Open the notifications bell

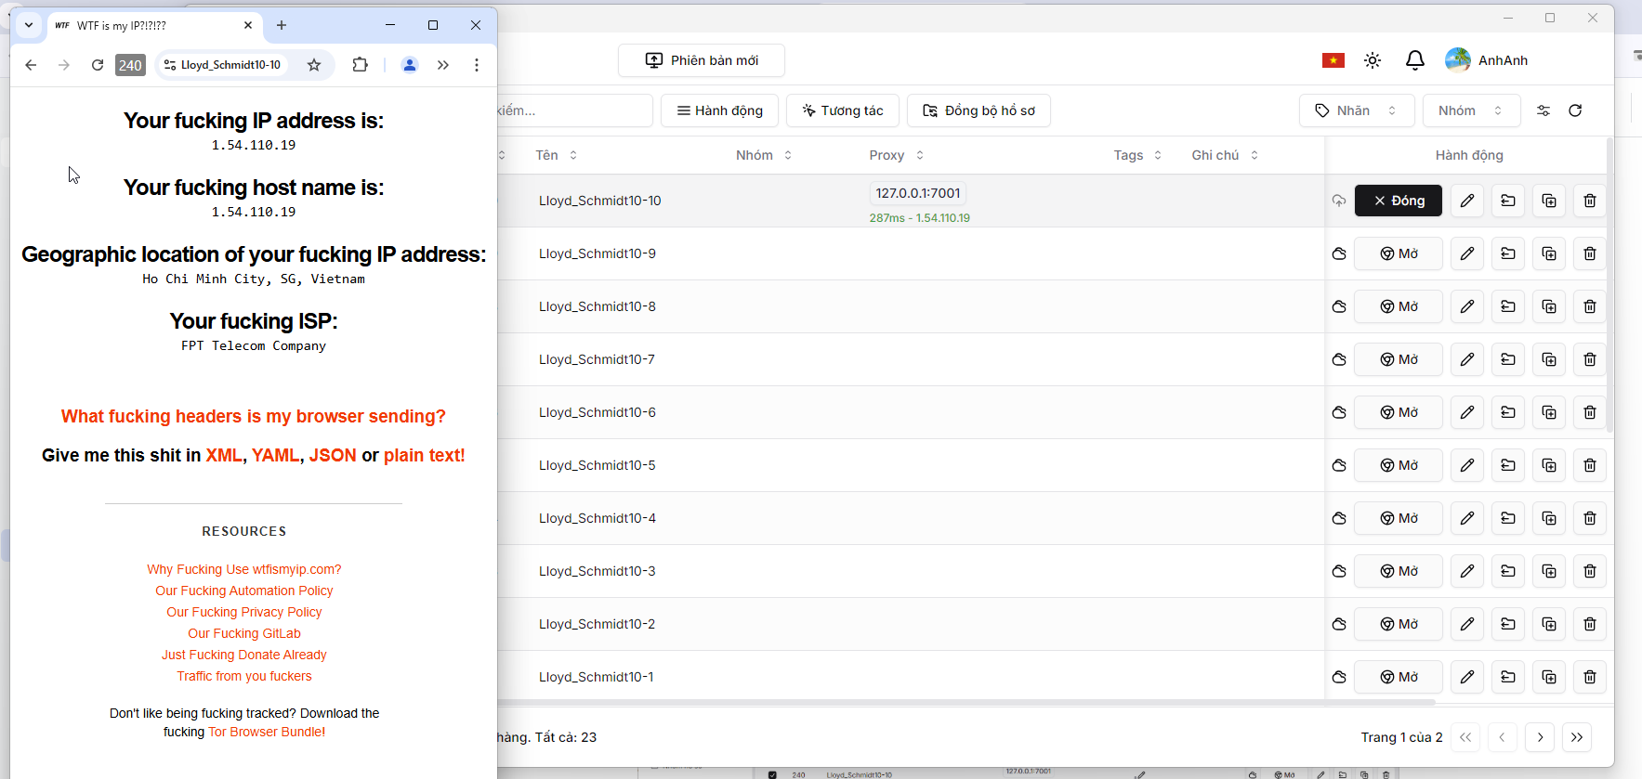coord(1414,60)
